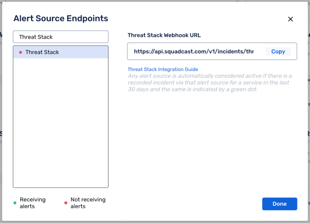Select Threat Stack in the alert source list
This screenshot has height=223, width=310.
[42, 52]
